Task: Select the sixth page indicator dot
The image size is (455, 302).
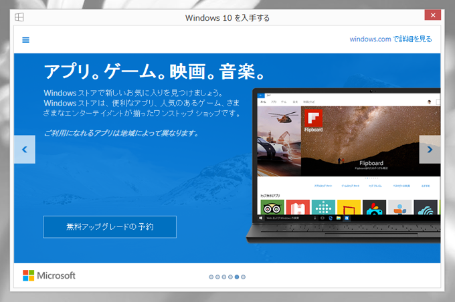Action: click(x=243, y=277)
